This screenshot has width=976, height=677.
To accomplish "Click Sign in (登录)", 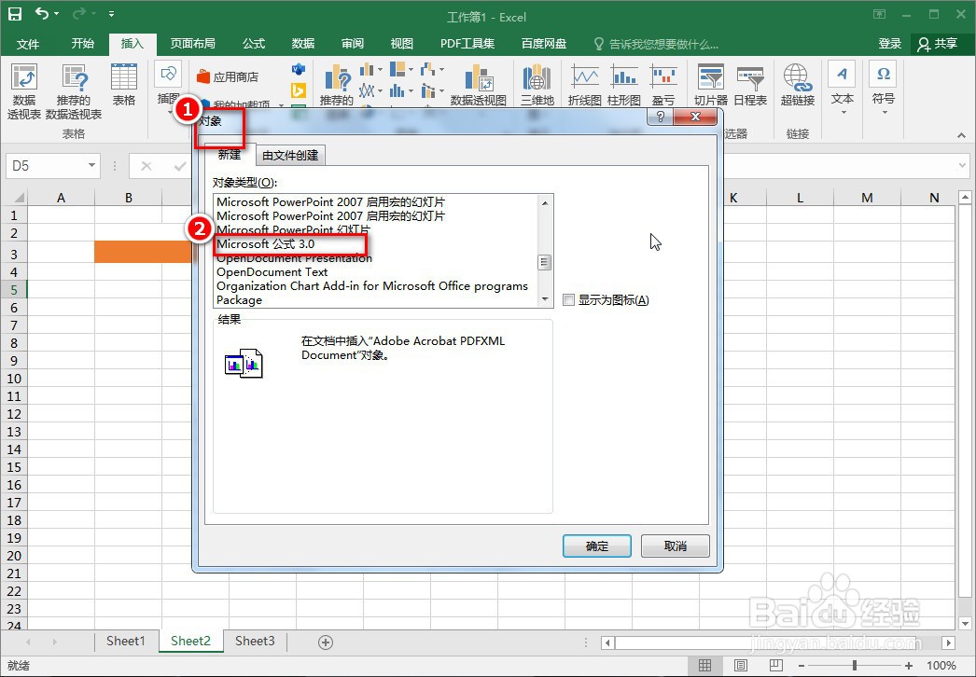I will pyautogui.click(x=890, y=43).
